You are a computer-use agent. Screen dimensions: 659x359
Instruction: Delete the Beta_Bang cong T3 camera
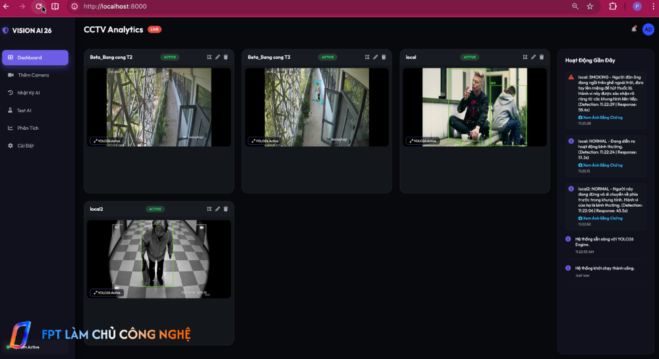(x=384, y=57)
